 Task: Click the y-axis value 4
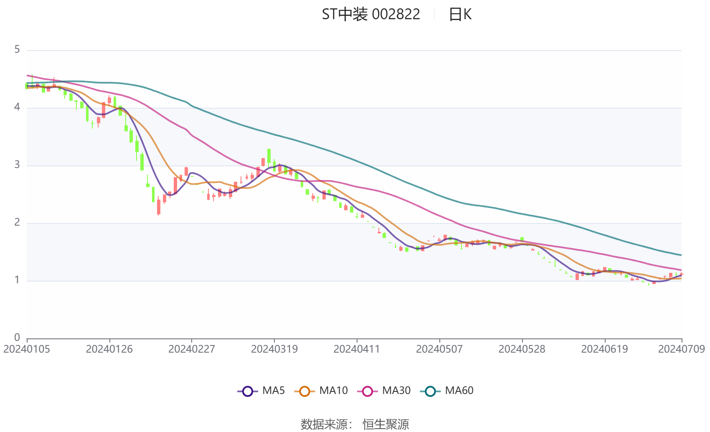[17, 107]
